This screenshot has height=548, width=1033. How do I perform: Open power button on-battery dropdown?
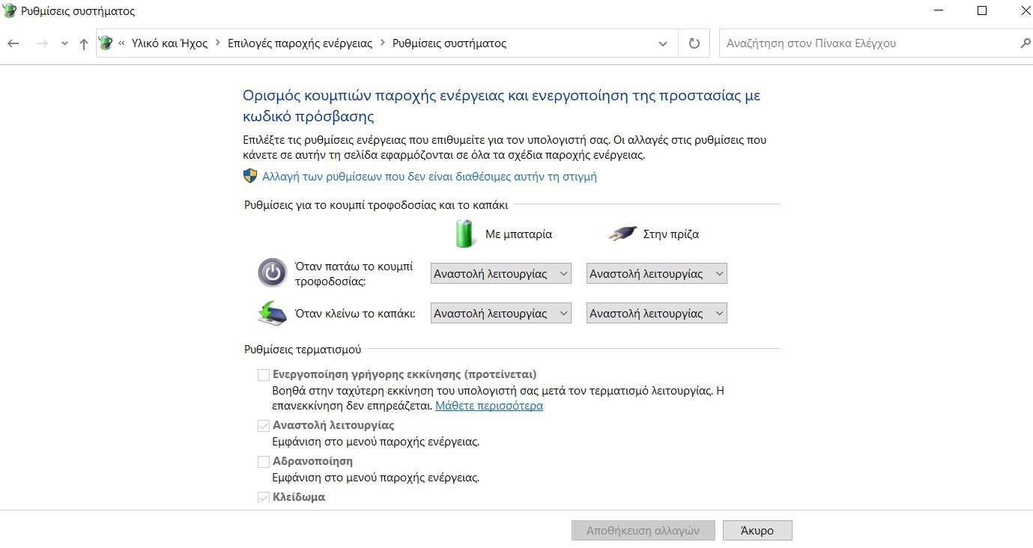coord(500,274)
